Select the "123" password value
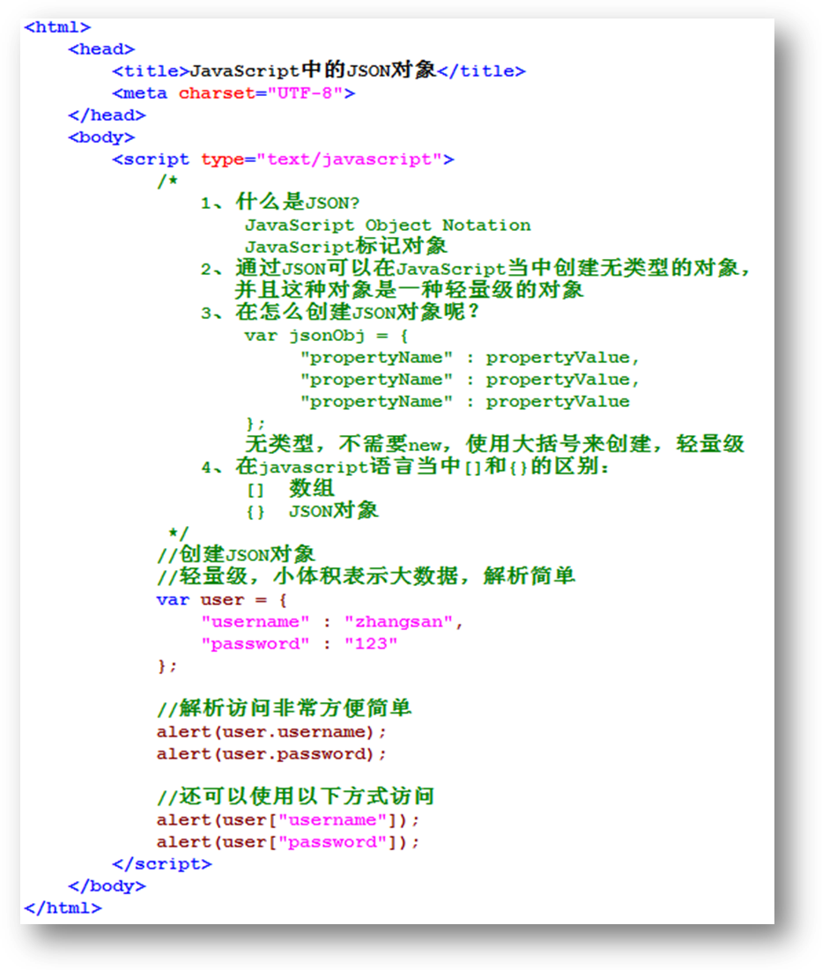Screen dimensions: 822x970 pyautogui.click(x=371, y=644)
